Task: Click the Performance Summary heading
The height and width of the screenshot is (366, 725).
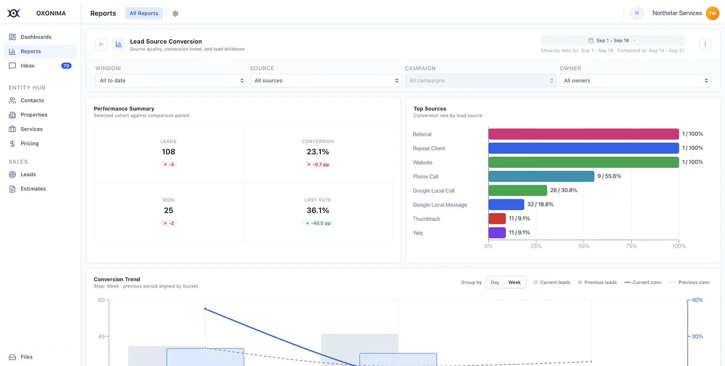Action: pyautogui.click(x=124, y=109)
